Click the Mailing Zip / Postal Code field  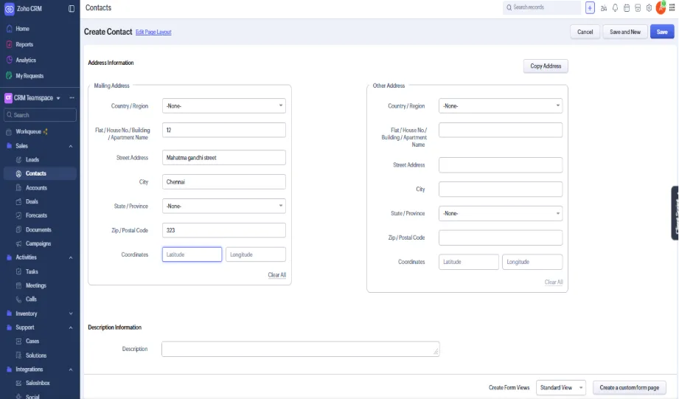(x=224, y=230)
